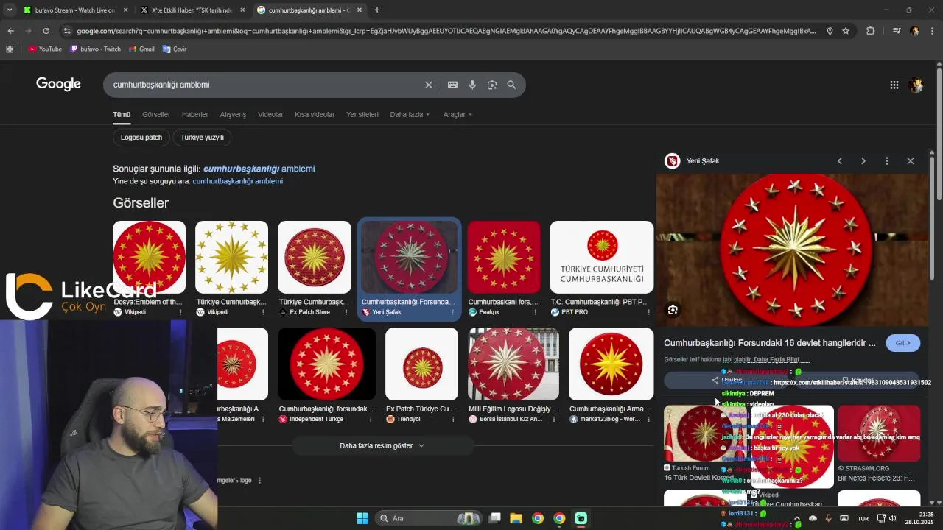Show next image in preview panel
The height and width of the screenshot is (530, 943).
[x=863, y=160]
